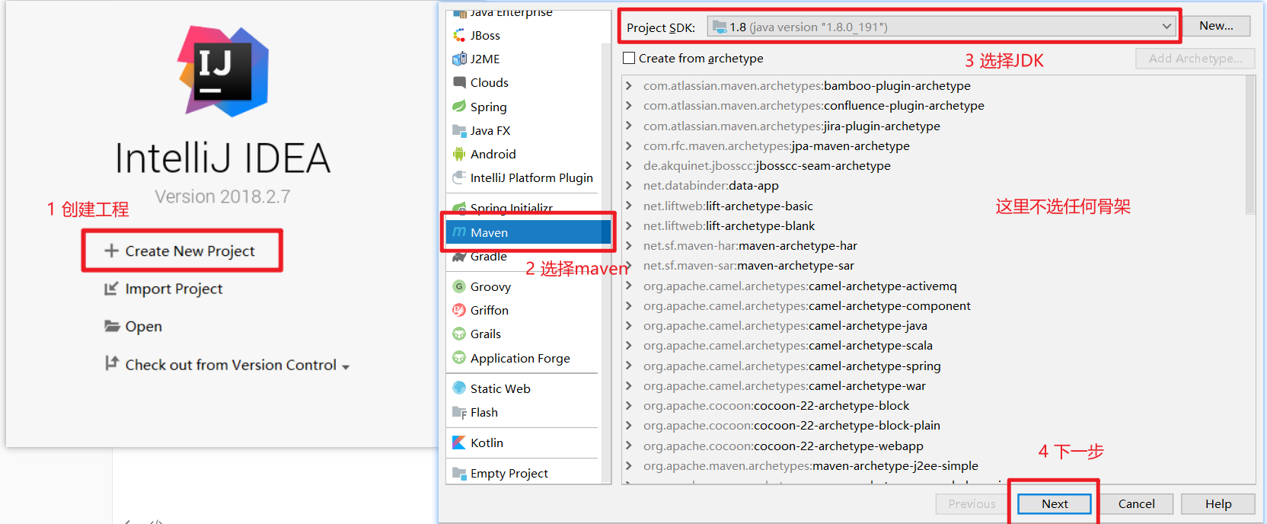This screenshot has height=524, width=1267.
Task: Select the Griffon icon
Action: pyautogui.click(x=459, y=310)
